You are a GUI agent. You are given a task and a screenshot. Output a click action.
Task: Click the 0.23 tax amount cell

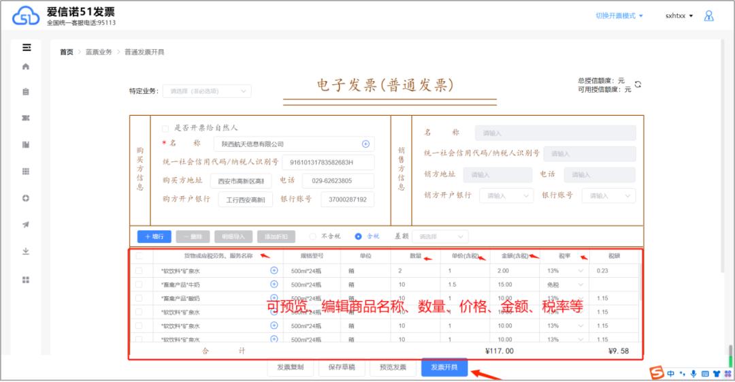[x=613, y=271]
